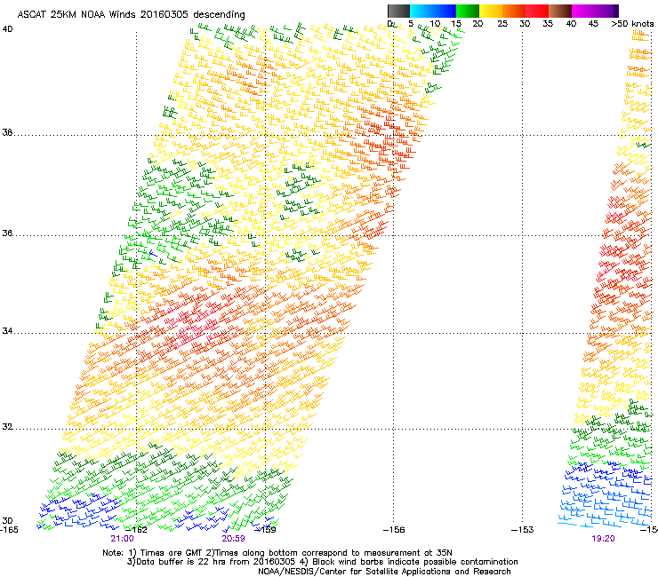Select the green 15-20 knots legend swatch

467,11
